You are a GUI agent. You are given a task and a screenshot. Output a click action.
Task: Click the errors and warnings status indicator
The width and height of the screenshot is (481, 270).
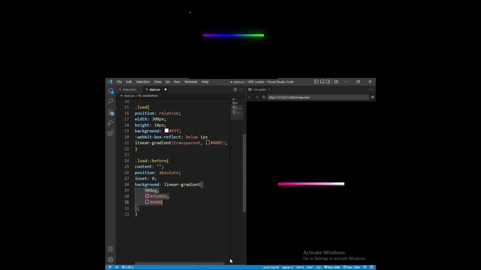click(127, 267)
